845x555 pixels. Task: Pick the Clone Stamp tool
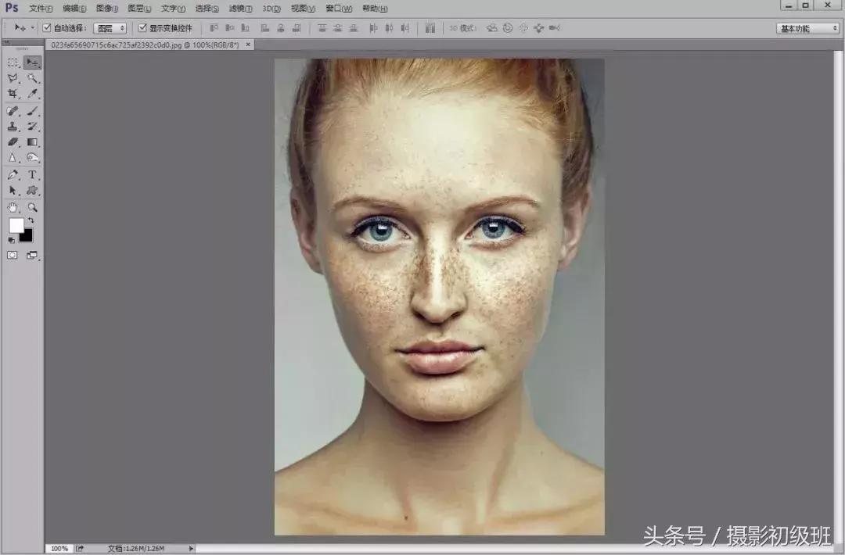[13, 126]
